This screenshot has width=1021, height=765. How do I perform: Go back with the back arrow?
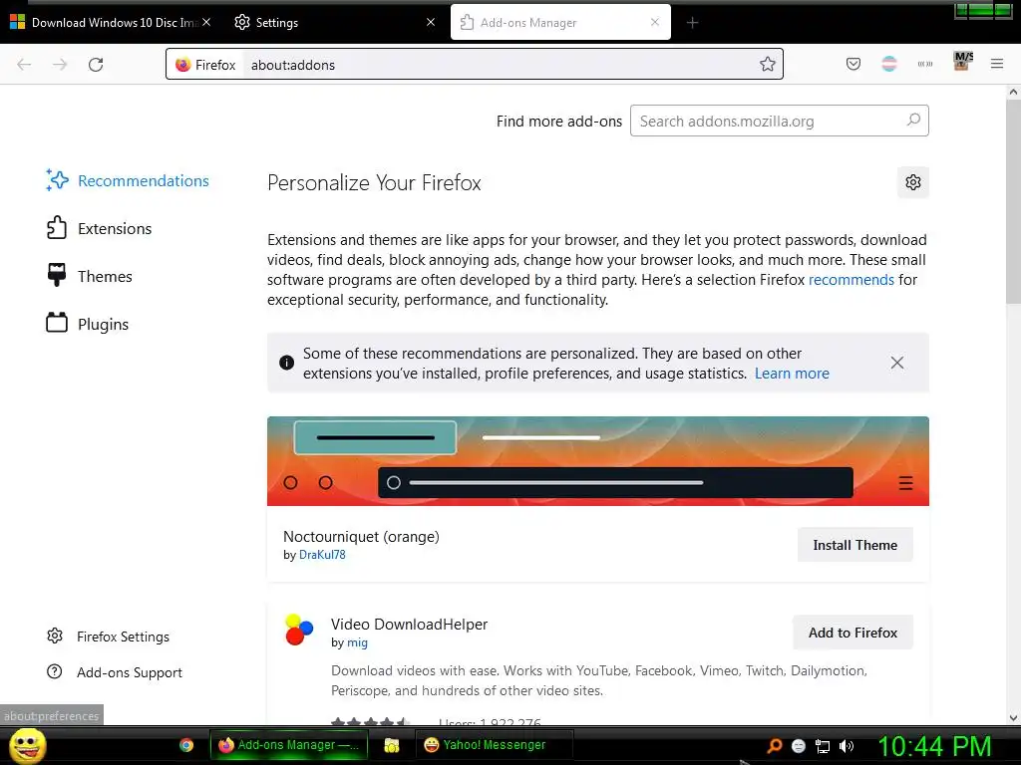(24, 65)
